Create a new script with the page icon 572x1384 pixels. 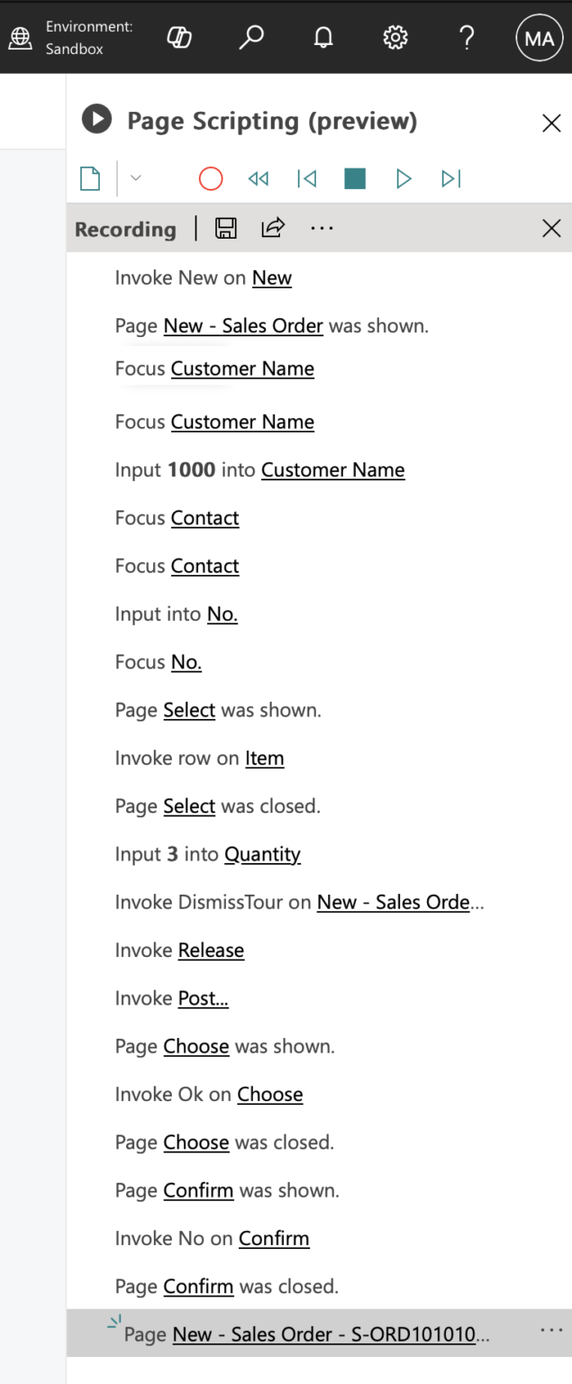coord(89,178)
